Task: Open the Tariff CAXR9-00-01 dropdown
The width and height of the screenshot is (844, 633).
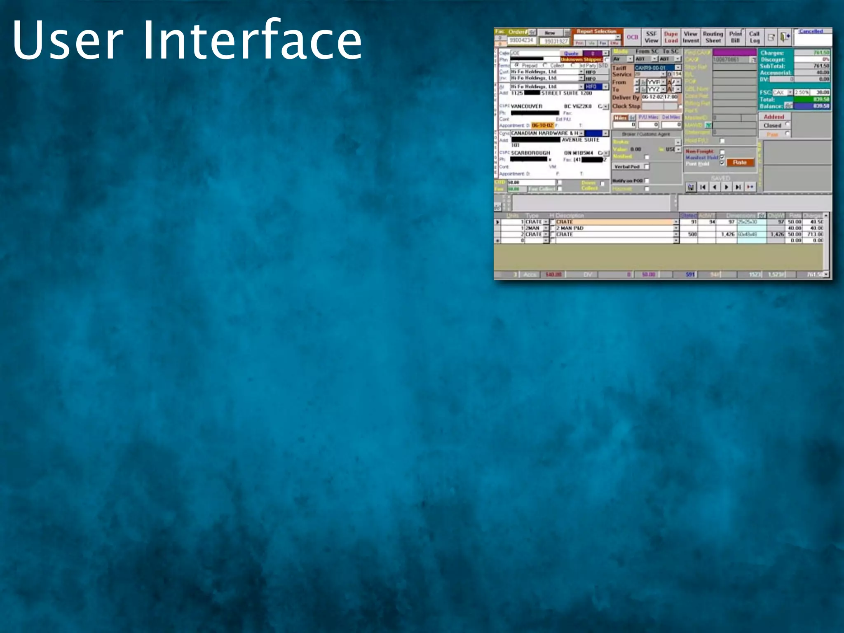Action: [x=678, y=68]
